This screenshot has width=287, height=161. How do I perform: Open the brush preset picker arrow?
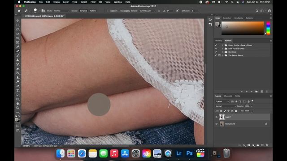coord(39,11)
